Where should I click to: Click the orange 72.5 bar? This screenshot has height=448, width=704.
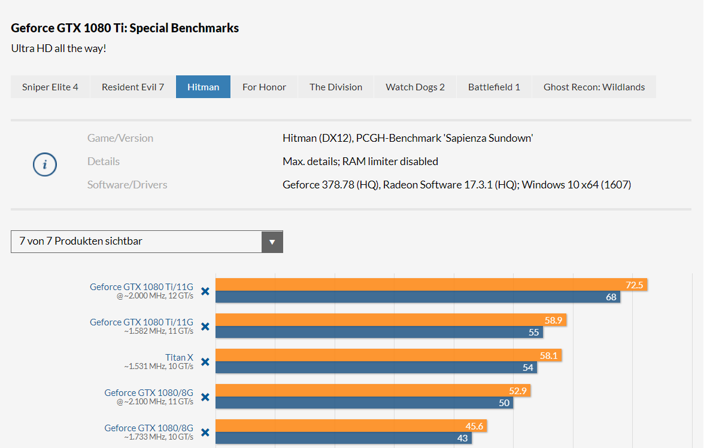click(x=431, y=285)
